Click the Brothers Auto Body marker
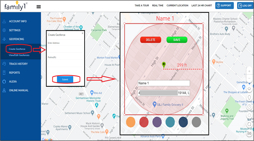This screenshot has height=141, width=254. coord(226,29)
